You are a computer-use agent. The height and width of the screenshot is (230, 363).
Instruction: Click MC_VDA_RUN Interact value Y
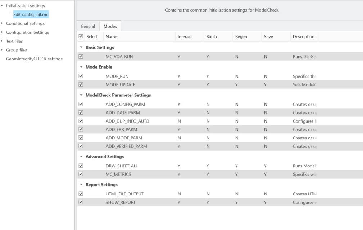tap(179, 57)
